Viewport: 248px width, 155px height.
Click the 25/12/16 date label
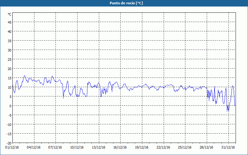point(185,148)
